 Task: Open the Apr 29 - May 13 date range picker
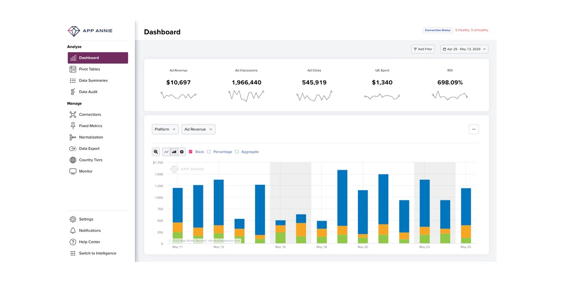point(464,49)
